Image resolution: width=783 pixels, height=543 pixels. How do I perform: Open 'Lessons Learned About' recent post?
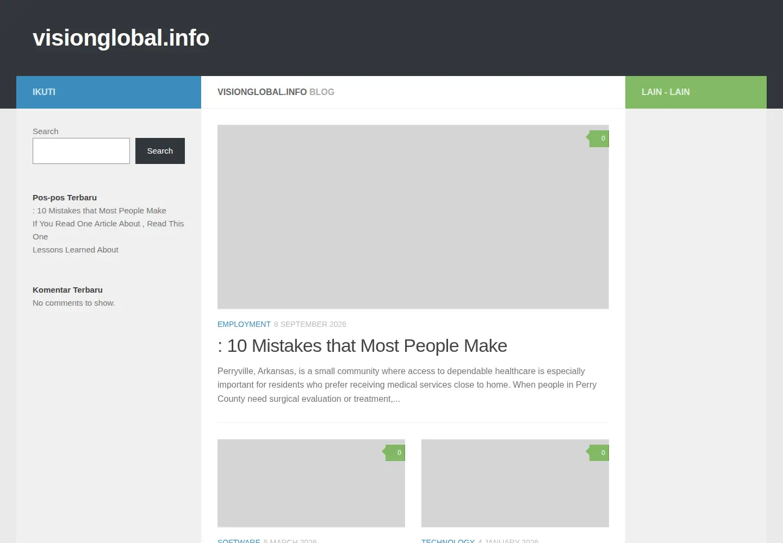click(x=76, y=250)
